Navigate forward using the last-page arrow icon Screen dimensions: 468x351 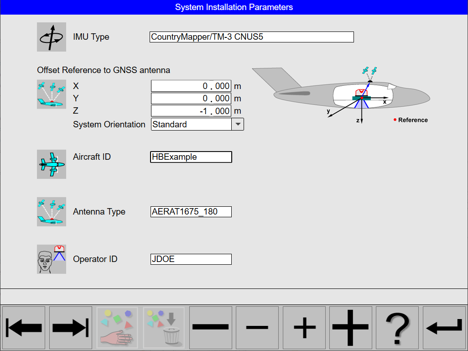pos(70,327)
